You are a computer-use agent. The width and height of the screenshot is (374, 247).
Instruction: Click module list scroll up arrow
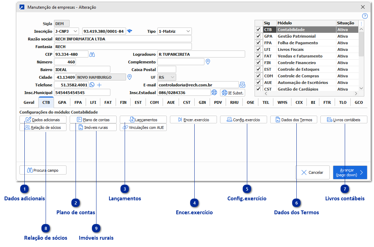click(x=361, y=29)
